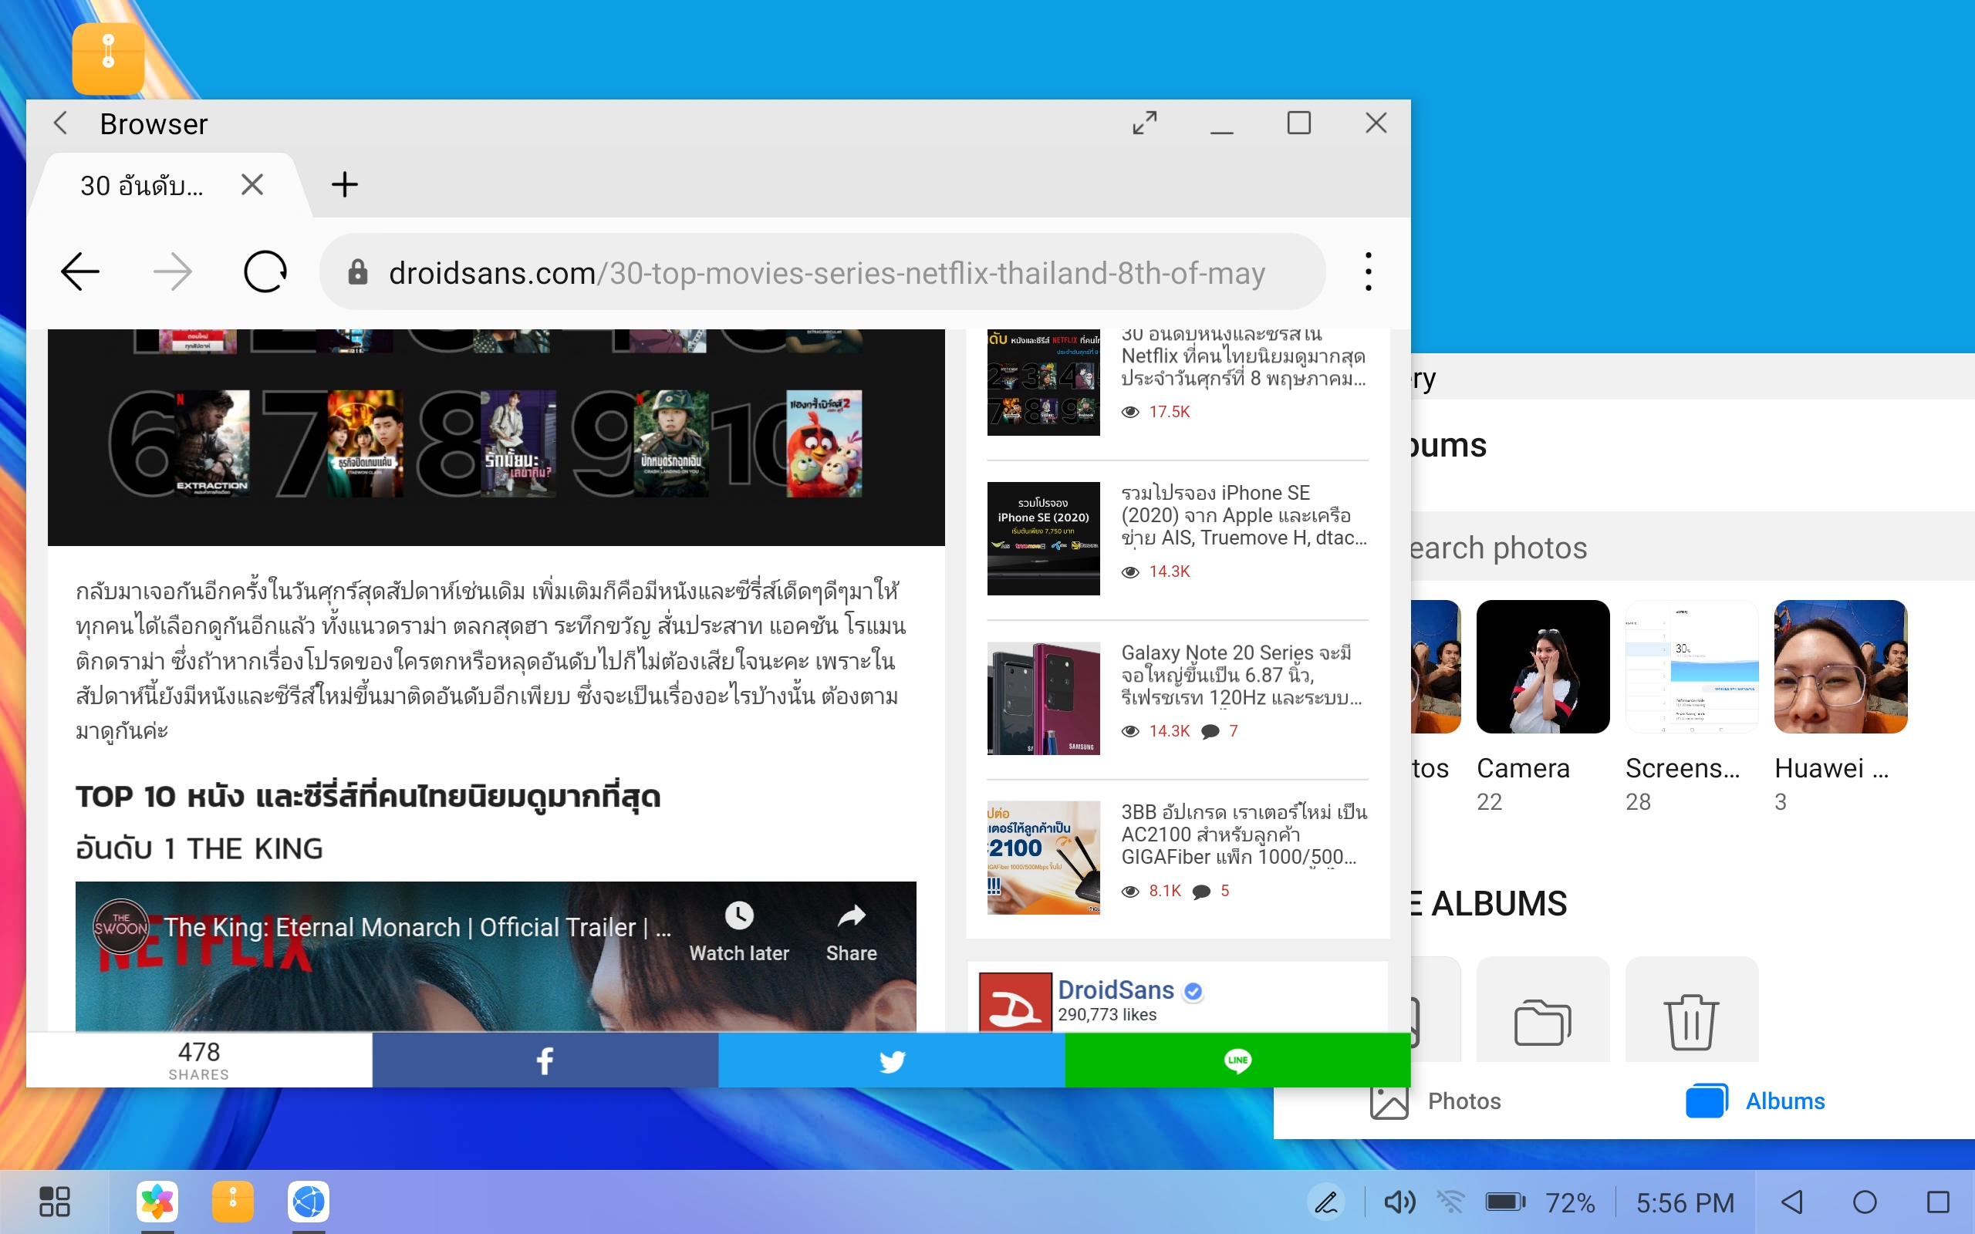Click the browser forward arrow
The width and height of the screenshot is (1975, 1234).
pos(173,271)
